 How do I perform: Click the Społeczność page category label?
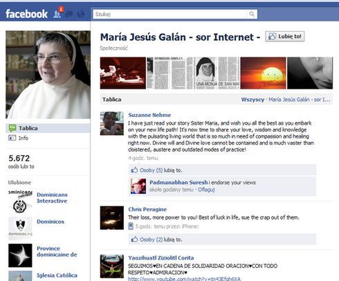point(113,48)
